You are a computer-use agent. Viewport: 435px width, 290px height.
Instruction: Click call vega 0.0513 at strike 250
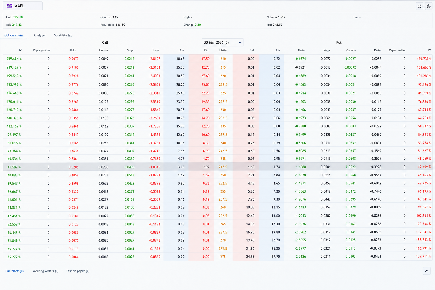[129, 175]
